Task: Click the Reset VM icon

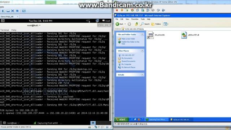Action: 132,10
